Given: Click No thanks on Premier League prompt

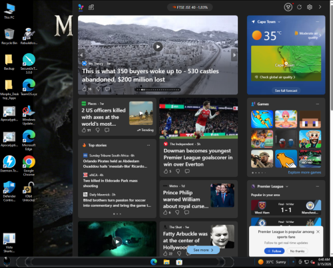Looking at the screenshot, I should [x=297, y=251].
